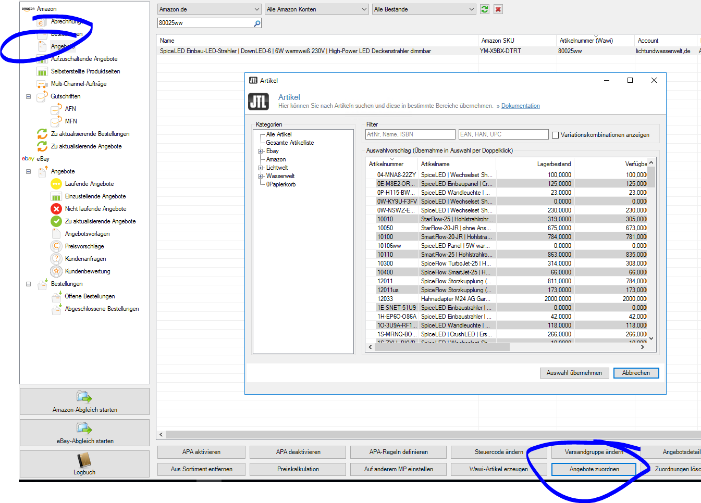The image size is (701, 503).
Task: Click the Amazon-Abgleich starten folder icon
Action: pos(84,397)
